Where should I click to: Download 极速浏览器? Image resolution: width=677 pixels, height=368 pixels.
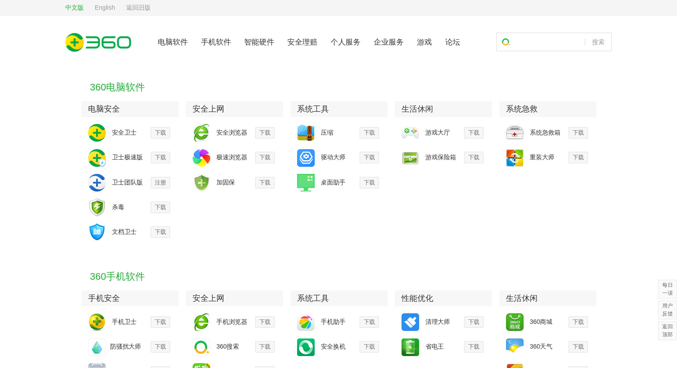(265, 158)
